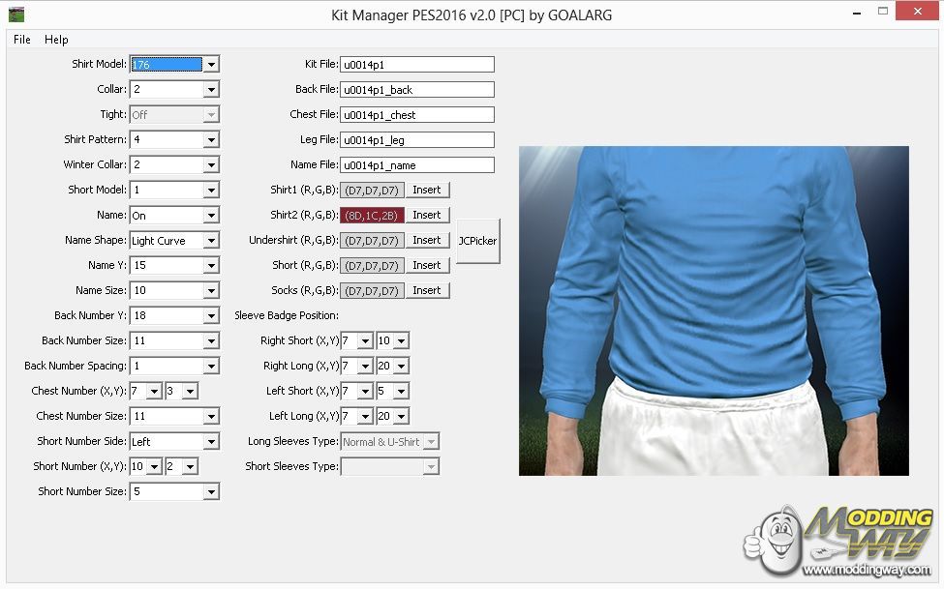Click Insert button for Shirt1 color

coord(426,191)
